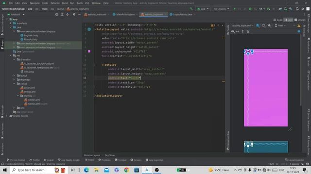Open the Terminal tool window

[121, 160]
